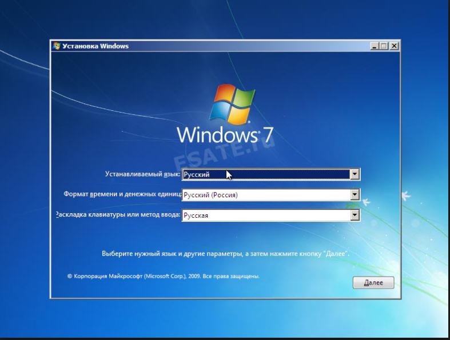
Task: Expand the time and currency format dropdown arrow
Action: (x=355, y=195)
